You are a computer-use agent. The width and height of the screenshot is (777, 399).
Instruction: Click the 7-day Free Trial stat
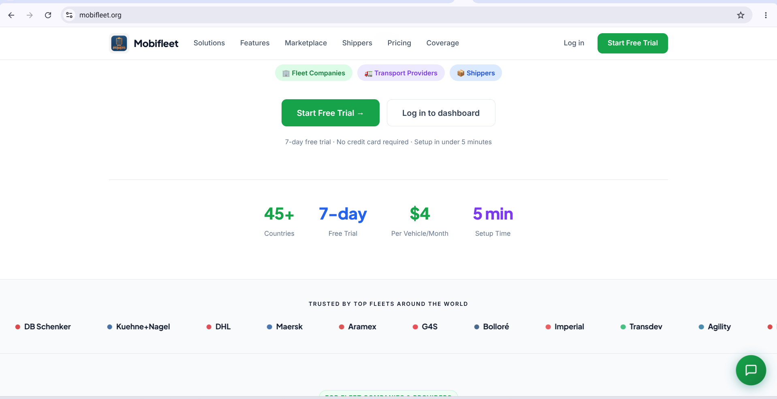(343, 221)
